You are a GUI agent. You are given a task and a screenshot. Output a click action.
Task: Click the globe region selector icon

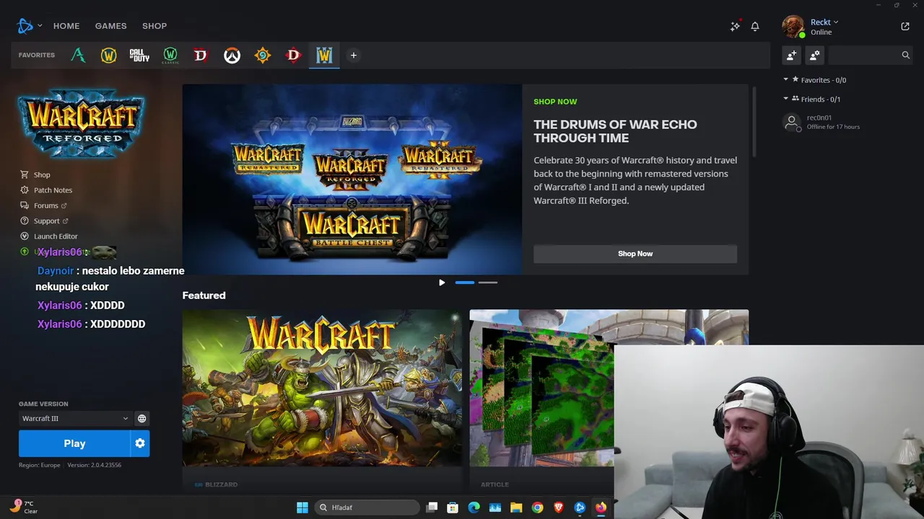pyautogui.click(x=141, y=418)
